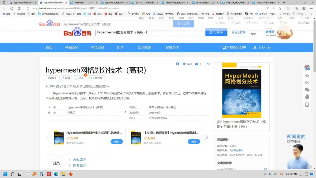Screen dimensions: 316x178
Task: Open File Explorer from taskbar
Action: point(63,174)
